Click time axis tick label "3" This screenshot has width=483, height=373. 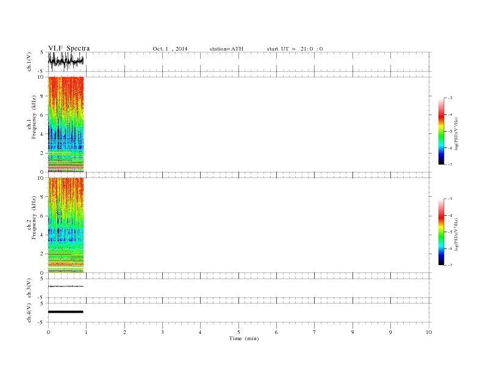tap(162, 332)
